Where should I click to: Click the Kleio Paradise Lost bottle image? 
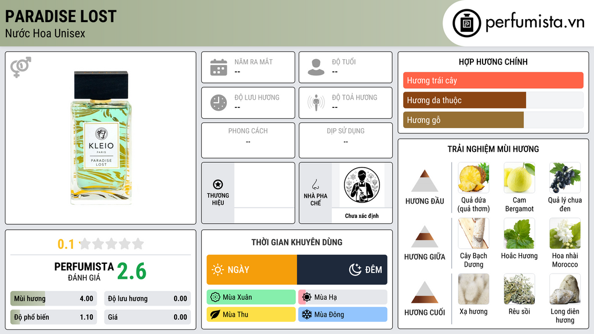[x=101, y=137]
